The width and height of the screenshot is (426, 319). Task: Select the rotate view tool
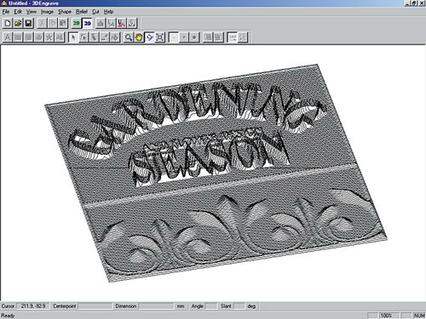pos(149,37)
